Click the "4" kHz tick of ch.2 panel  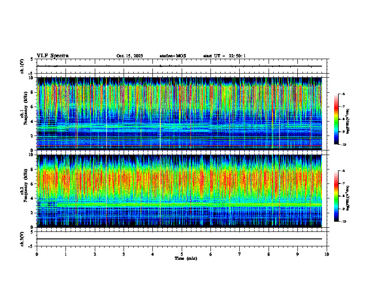(x=33, y=198)
